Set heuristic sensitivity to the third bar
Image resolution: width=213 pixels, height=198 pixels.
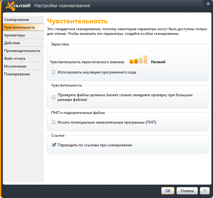(141, 60)
